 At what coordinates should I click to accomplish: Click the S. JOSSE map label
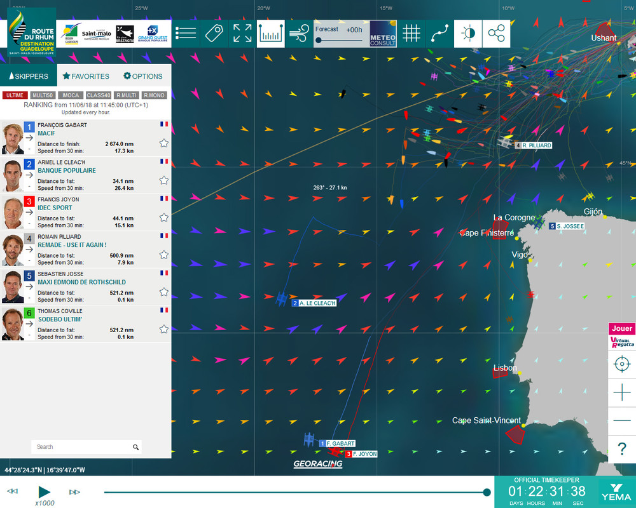567,226
